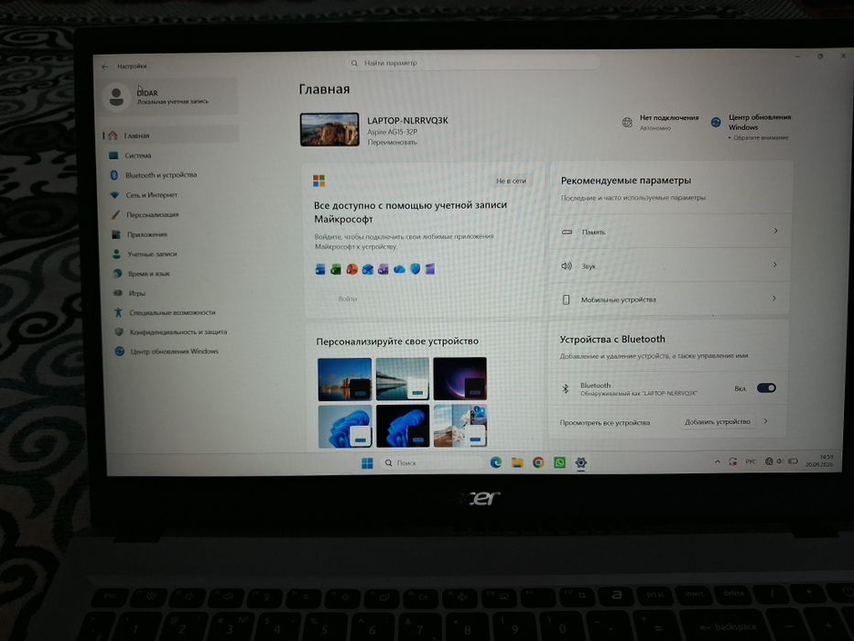This screenshot has height=641, width=854.
Task: Expand the Мобильные устройства row chevron
Action: click(774, 299)
